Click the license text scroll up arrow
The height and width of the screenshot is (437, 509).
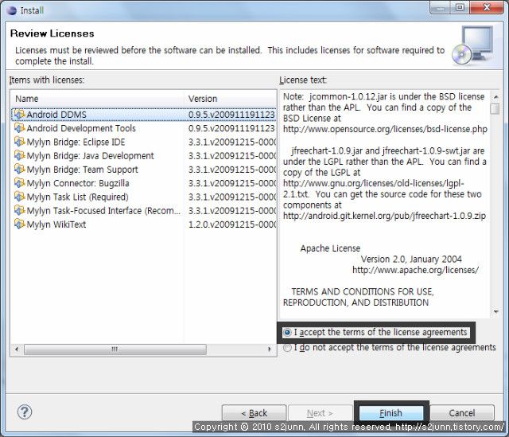[x=495, y=97]
